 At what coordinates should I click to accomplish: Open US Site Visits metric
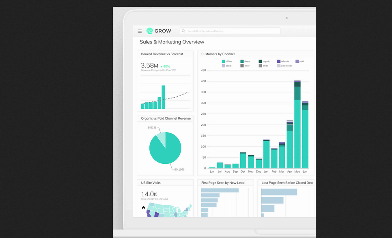pos(151,183)
